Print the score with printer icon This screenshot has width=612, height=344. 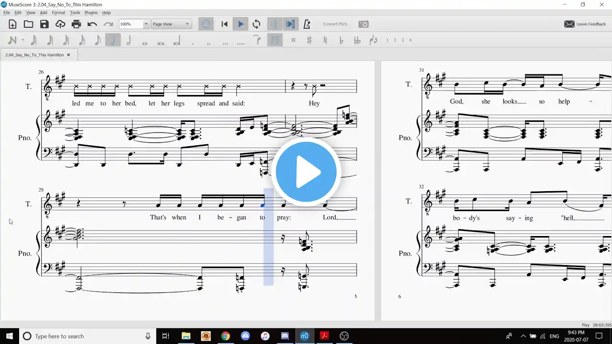[76, 24]
